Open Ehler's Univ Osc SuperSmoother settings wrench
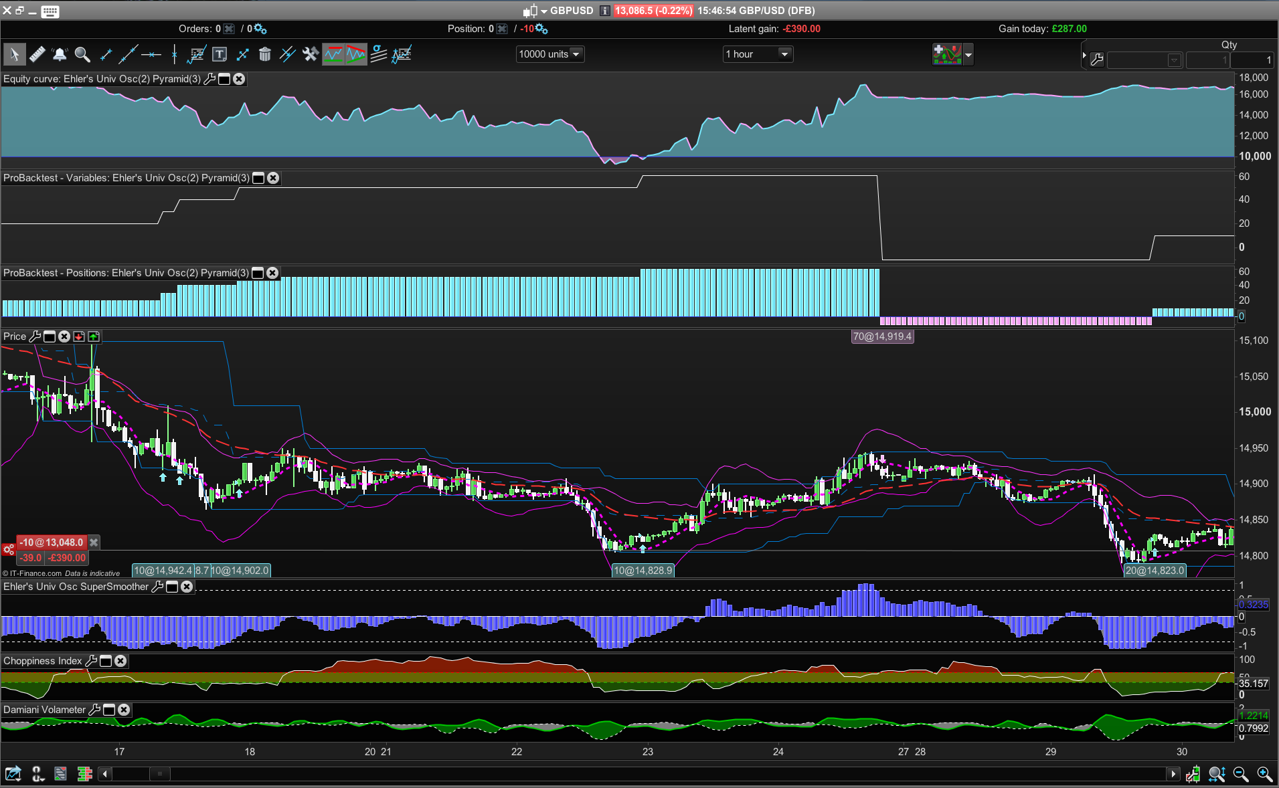Image resolution: width=1279 pixels, height=788 pixels. coord(158,587)
